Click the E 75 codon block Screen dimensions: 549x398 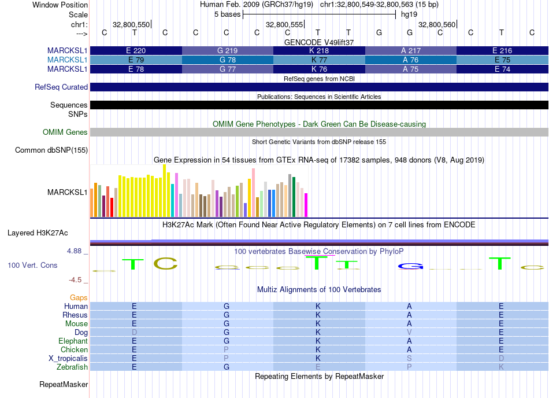point(502,60)
